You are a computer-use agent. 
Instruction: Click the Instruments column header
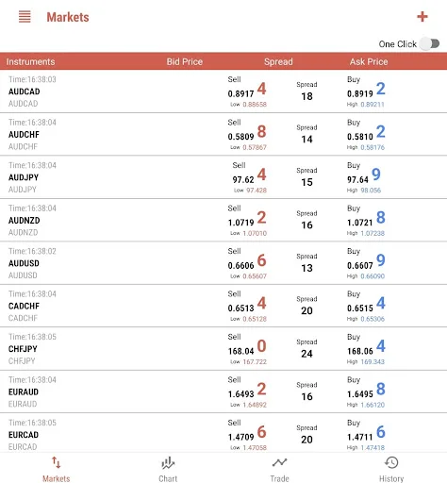(30, 61)
